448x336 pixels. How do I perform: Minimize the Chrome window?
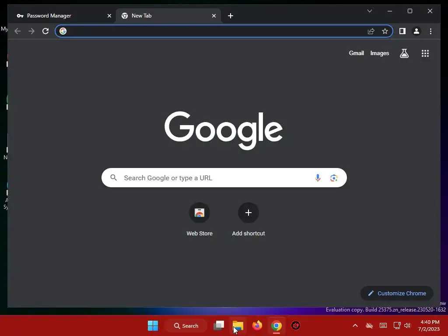tap(390, 11)
